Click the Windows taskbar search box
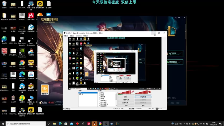The image size is (224, 126). 26,124
